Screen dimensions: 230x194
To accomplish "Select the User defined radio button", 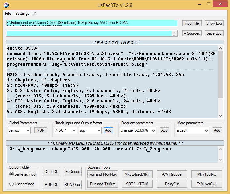I will [x=22, y=184].
